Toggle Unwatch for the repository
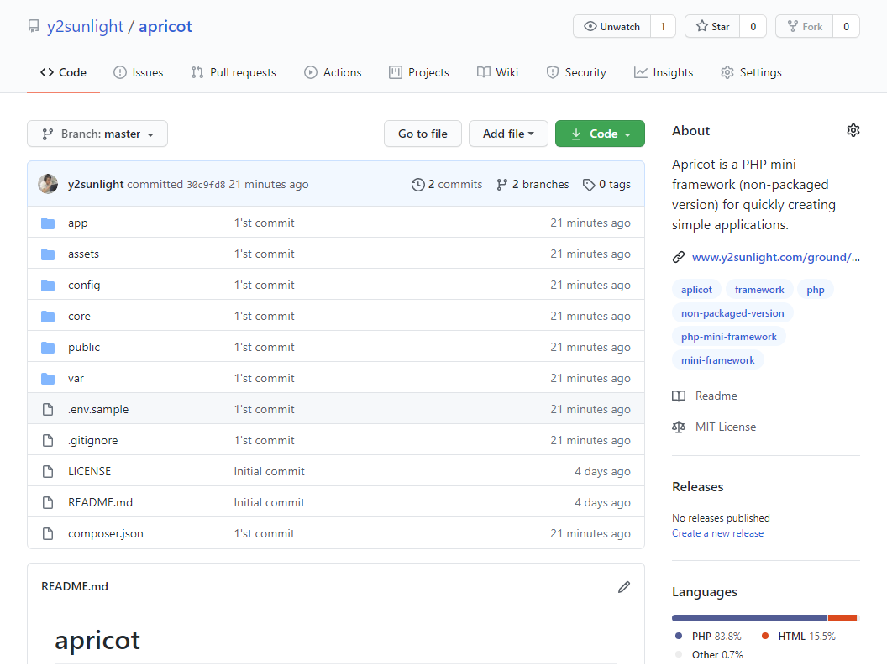 click(x=611, y=27)
